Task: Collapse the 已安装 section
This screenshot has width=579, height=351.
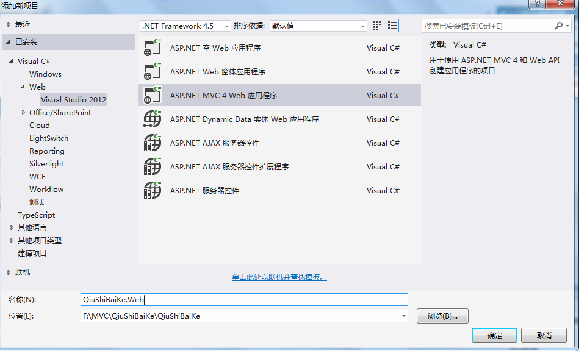Action: [8, 42]
